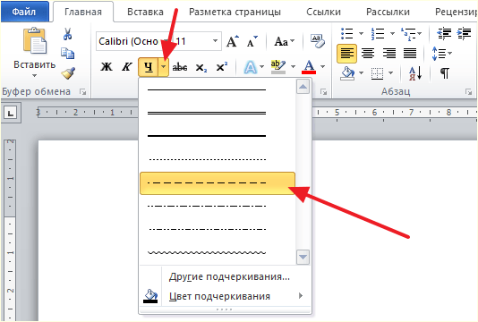
Task: Click the Copy icon
Action: point(67,53)
